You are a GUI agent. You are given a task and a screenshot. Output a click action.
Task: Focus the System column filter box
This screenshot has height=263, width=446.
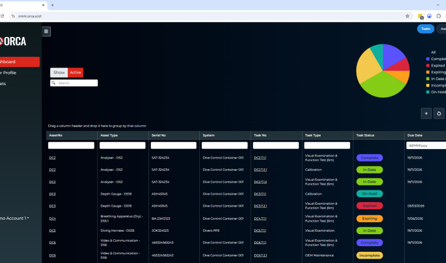(x=225, y=145)
